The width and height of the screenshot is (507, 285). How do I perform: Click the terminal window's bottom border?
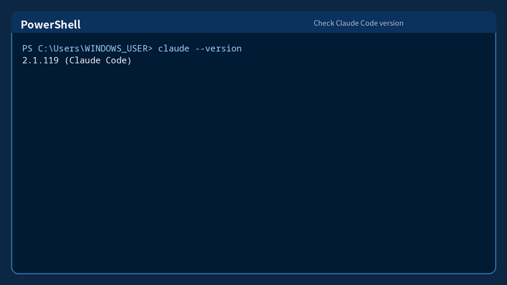click(x=253, y=274)
